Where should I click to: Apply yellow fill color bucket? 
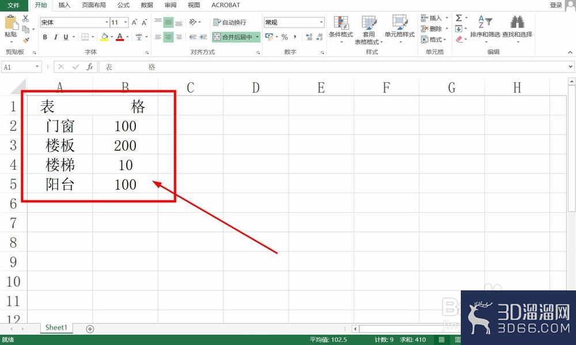click(104, 37)
